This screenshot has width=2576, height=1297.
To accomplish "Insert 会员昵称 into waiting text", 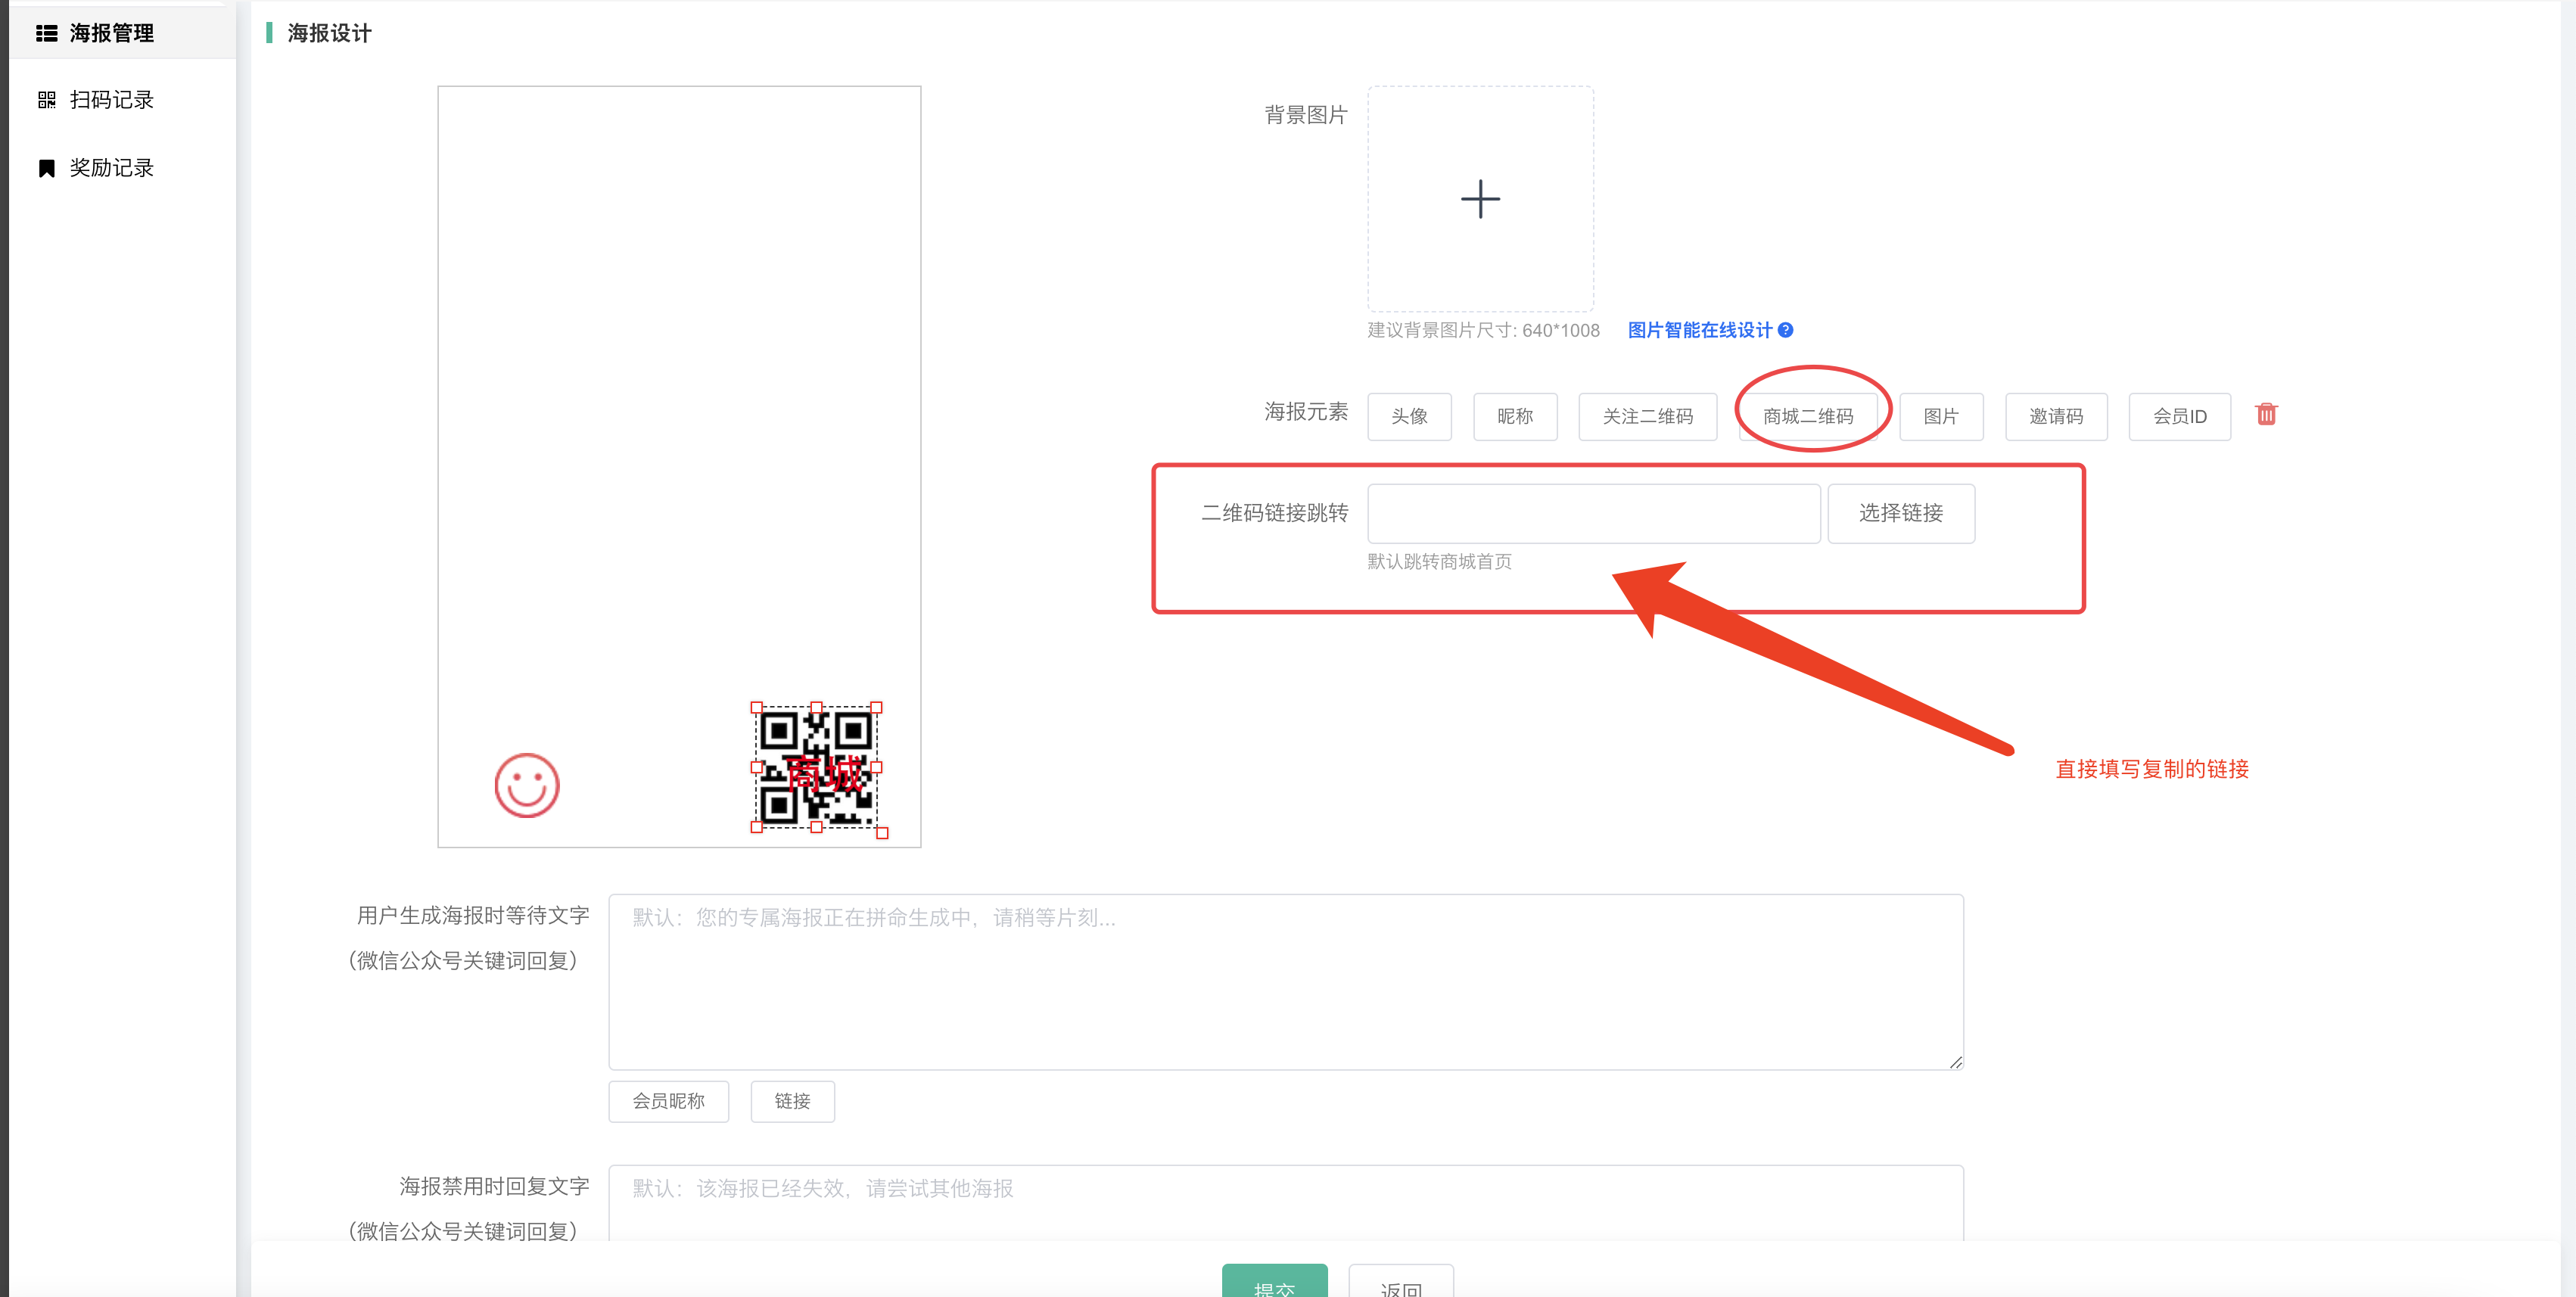I will (668, 1101).
